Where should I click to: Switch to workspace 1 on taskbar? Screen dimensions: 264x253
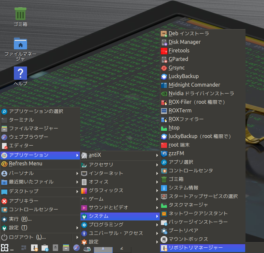103,249
